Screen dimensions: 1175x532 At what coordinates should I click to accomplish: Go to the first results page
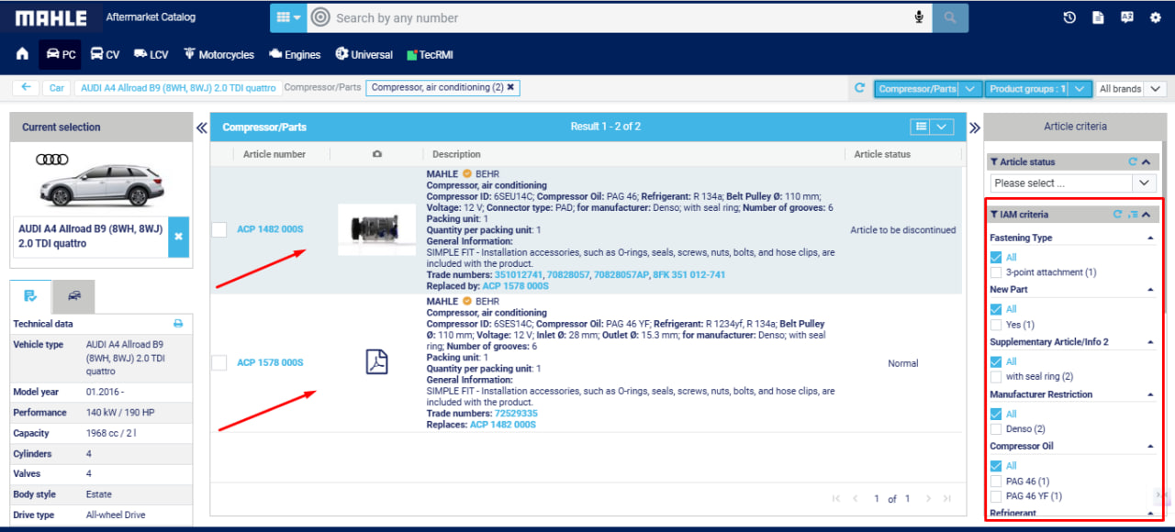[836, 499]
